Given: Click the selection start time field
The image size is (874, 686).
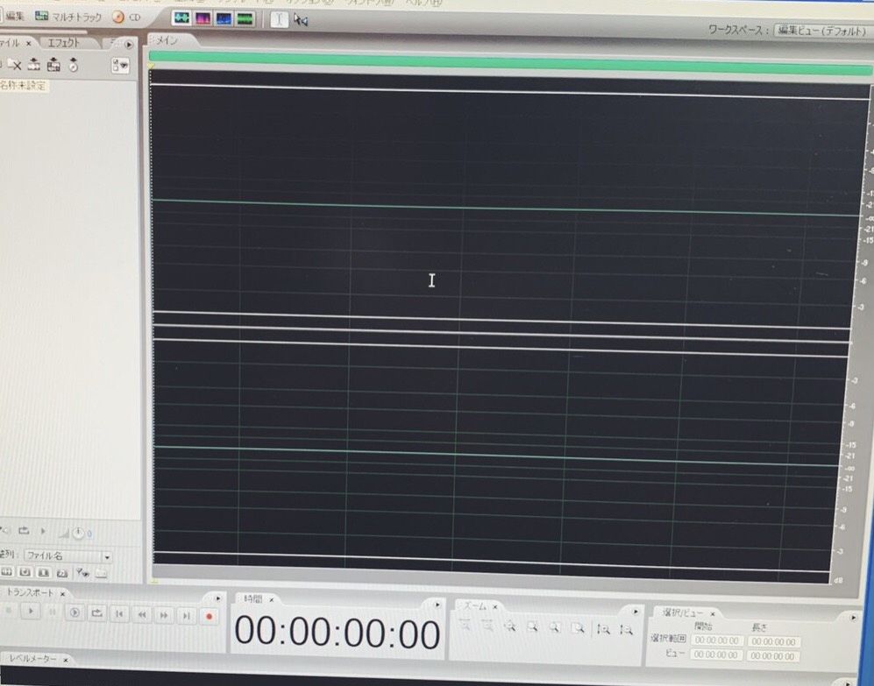Looking at the screenshot, I should 716,641.
